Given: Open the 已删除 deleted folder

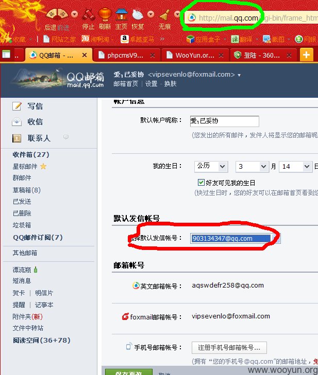Looking at the screenshot, I should (x=22, y=213).
